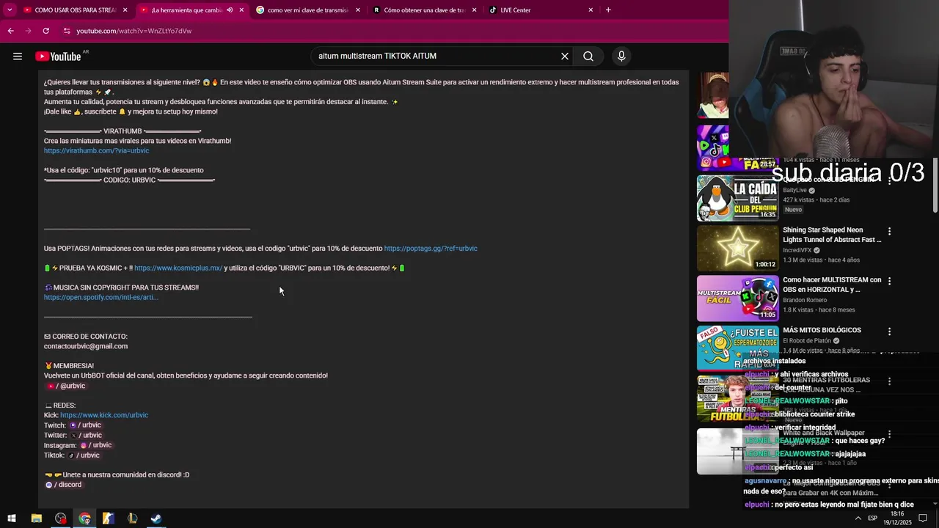Mute audio on the ¡La herramienta que cambi tab
This screenshot has width=939, height=528.
[x=230, y=10]
